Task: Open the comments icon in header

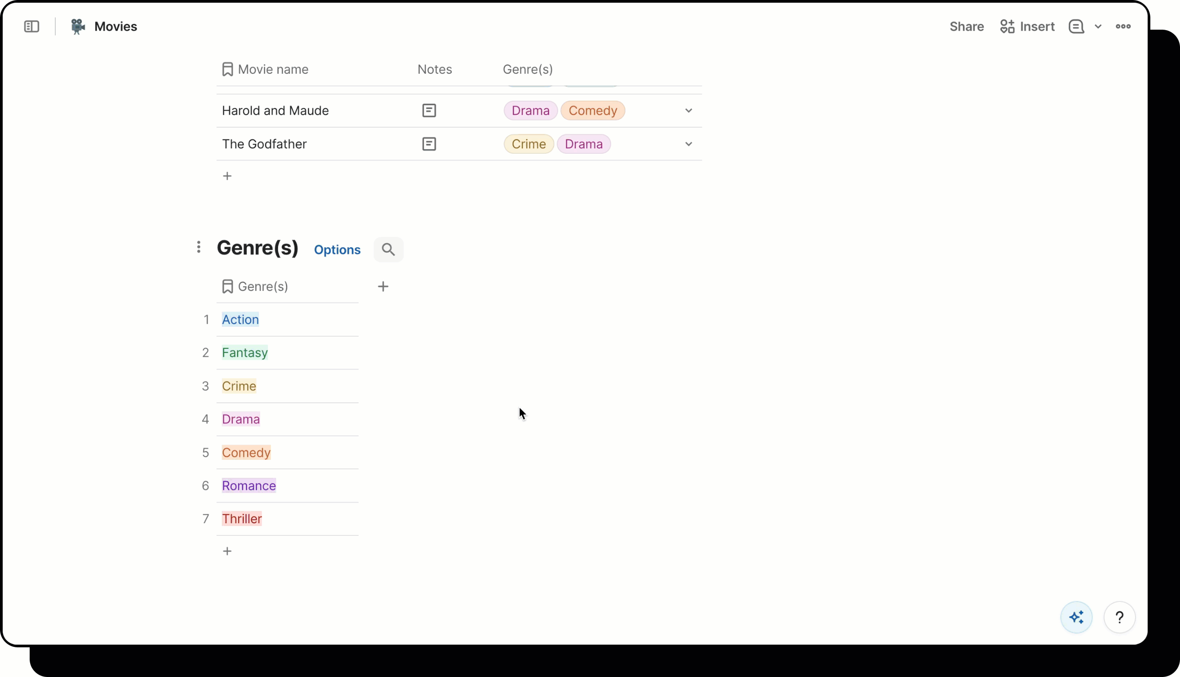Action: (1075, 27)
